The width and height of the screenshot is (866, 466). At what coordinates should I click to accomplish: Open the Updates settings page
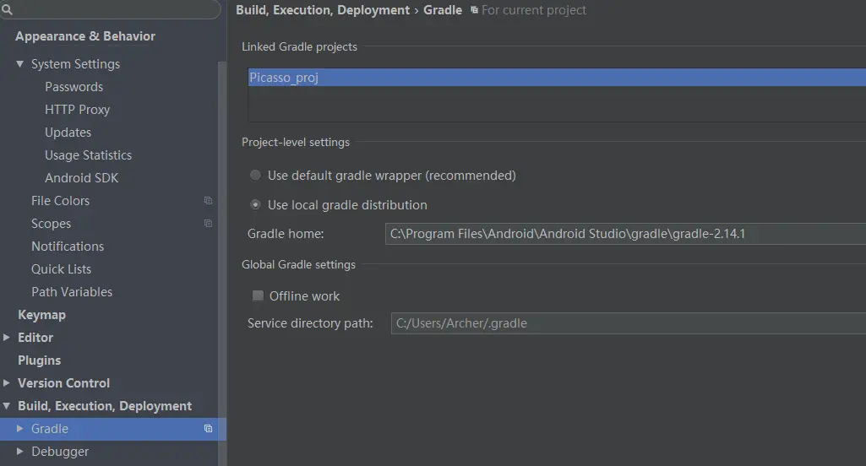pyautogui.click(x=68, y=133)
